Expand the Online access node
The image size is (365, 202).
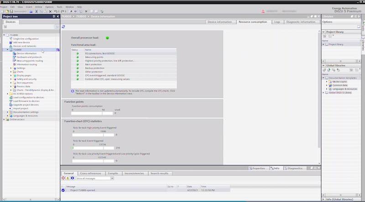(4, 119)
